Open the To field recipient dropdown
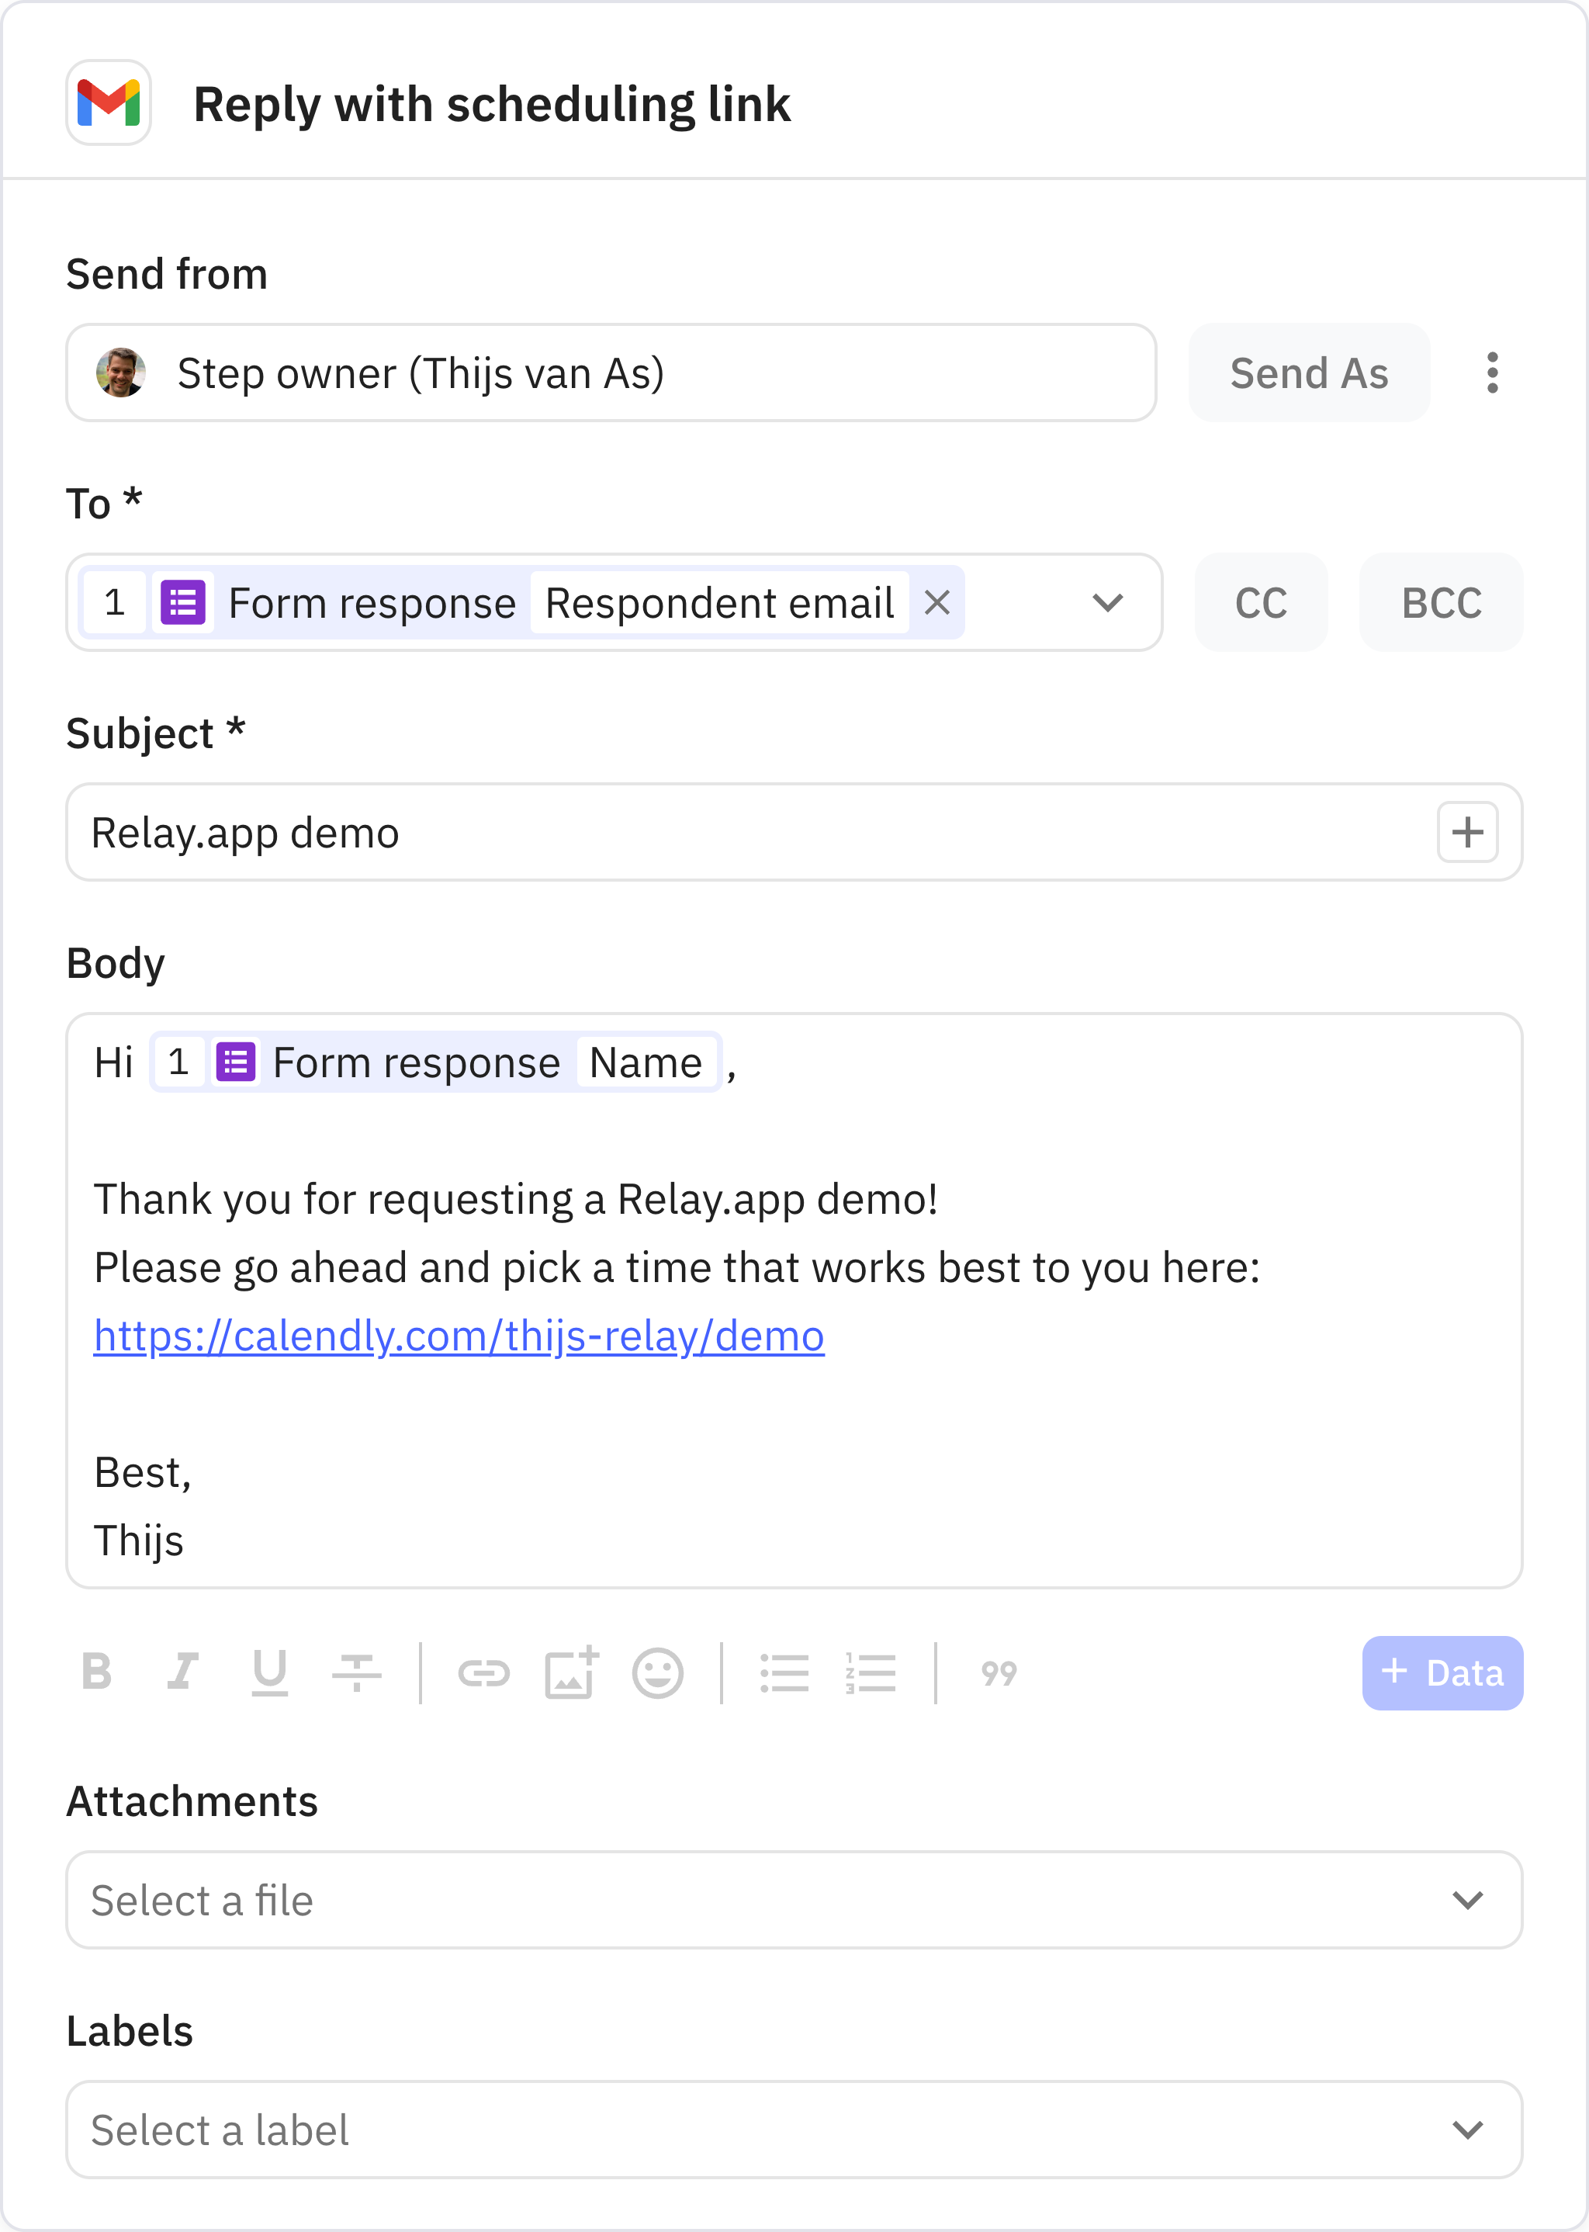The width and height of the screenshot is (1589, 2232). pos(1106,603)
